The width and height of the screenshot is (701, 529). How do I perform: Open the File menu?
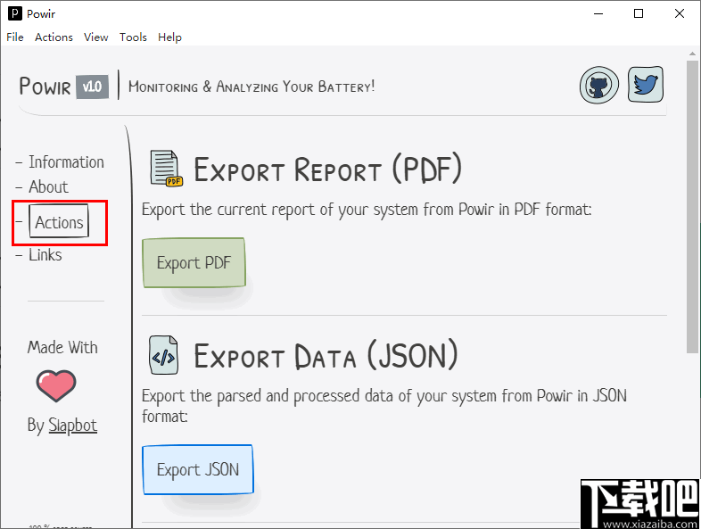pos(15,37)
